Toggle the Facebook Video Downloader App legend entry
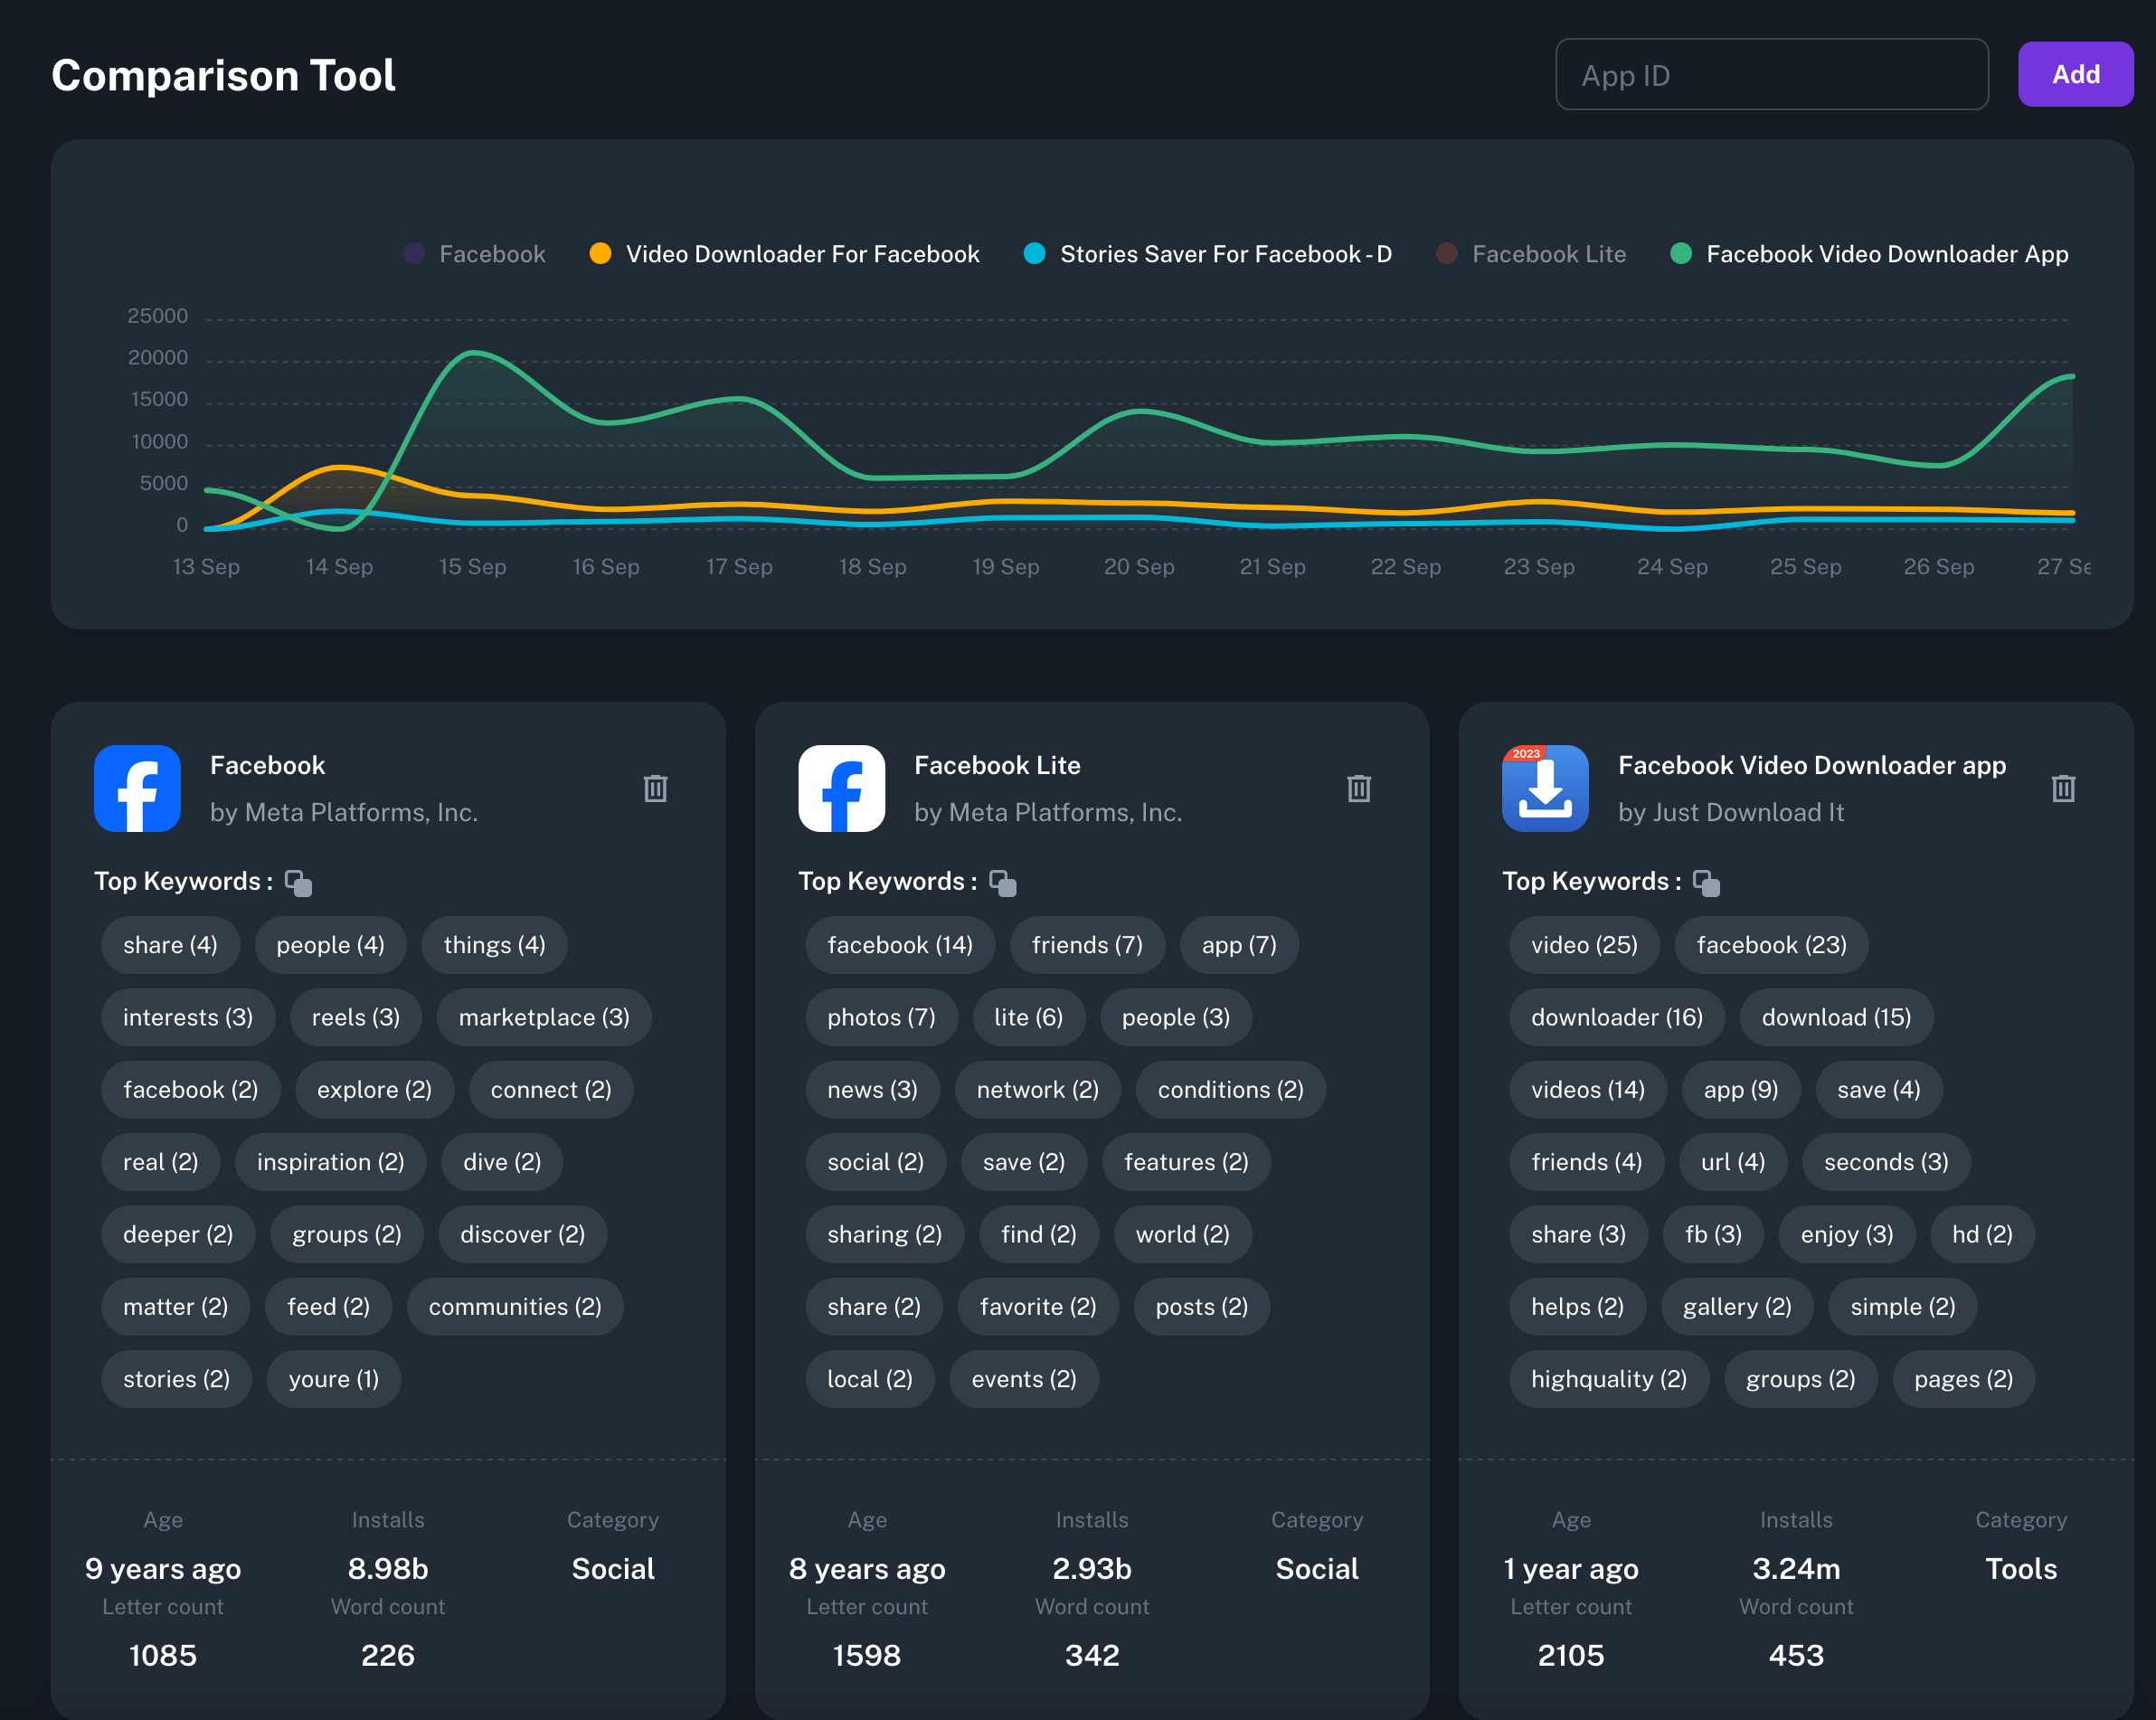The image size is (2156, 1720). [1869, 254]
